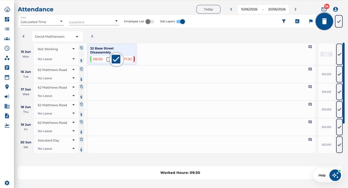Open the Calculated Time view dropdown
348x188 pixels.
click(x=42, y=22)
